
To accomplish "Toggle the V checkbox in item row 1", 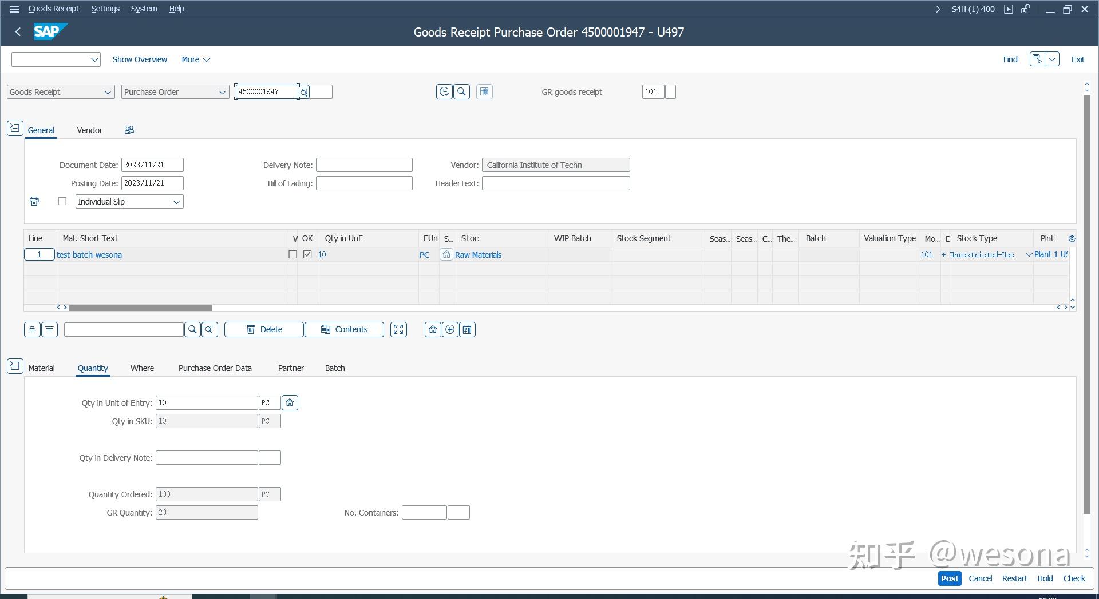I will click(293, 254).
